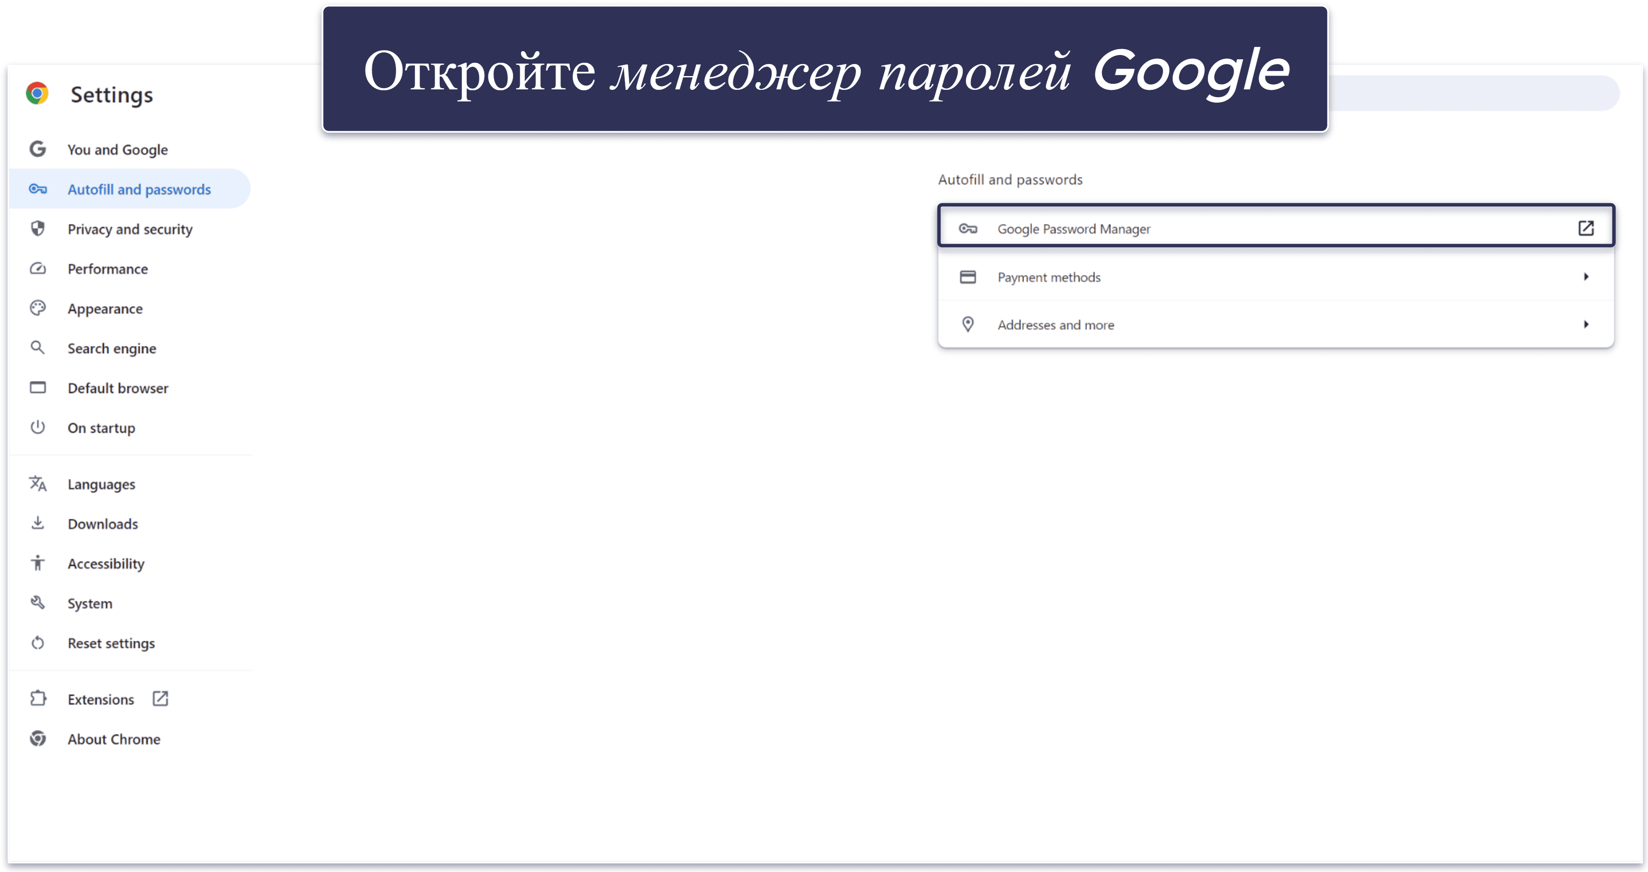The height and width of the screenshot is (872, 1648).
Task: Click the speedometer icon for Performance
Action: (38, 268)
